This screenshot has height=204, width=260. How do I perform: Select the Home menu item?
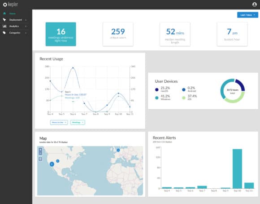tap(13, 13)
